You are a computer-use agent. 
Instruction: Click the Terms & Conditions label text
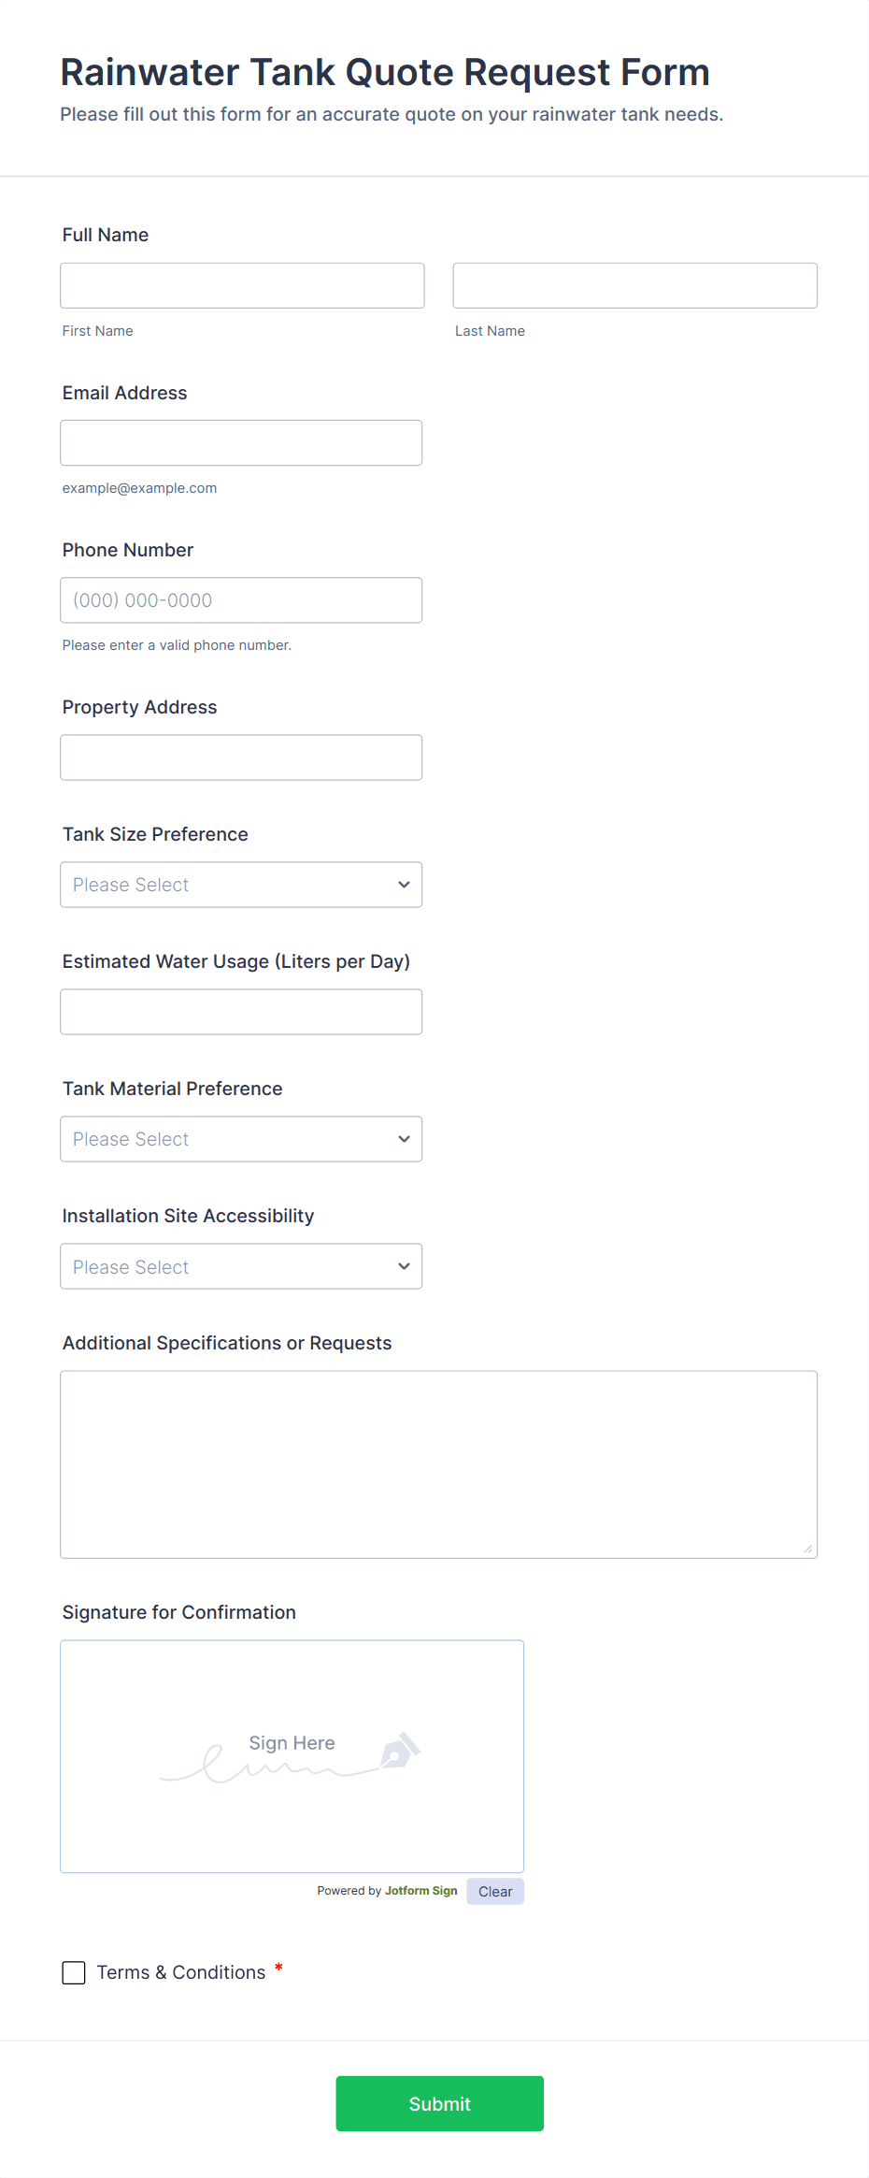(181, 1972)
